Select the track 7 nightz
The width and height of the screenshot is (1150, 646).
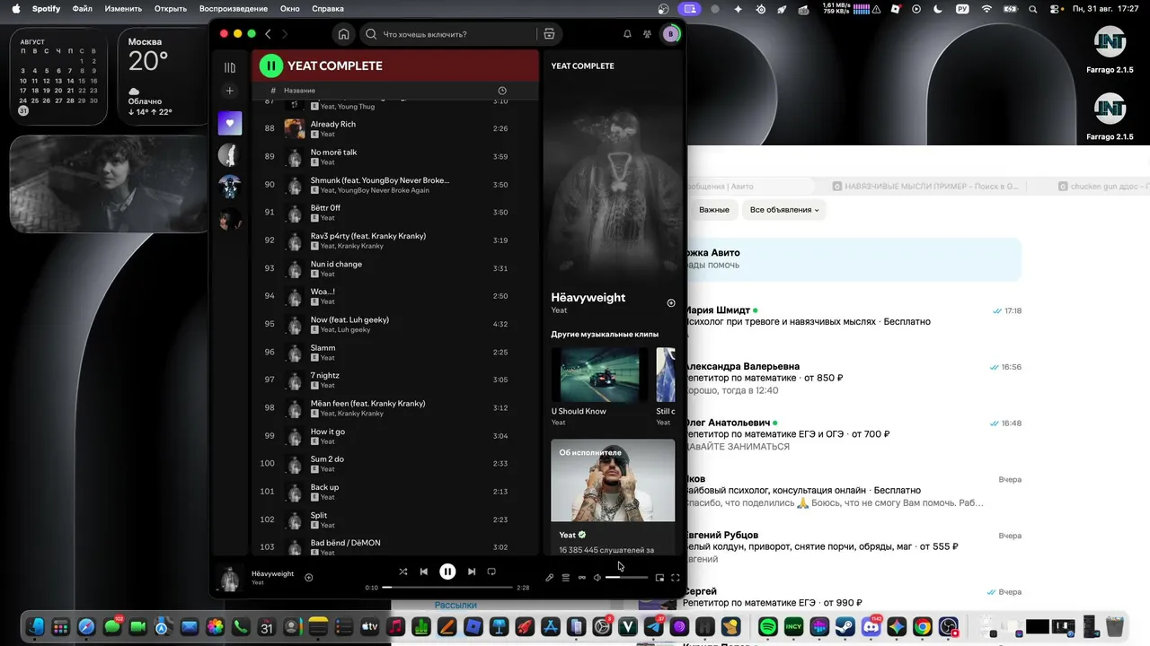325,376
